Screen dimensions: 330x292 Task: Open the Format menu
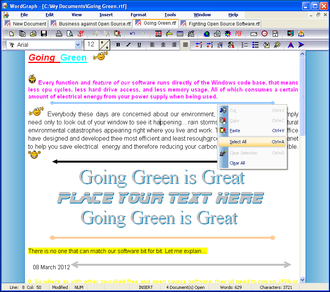(138, 15)
